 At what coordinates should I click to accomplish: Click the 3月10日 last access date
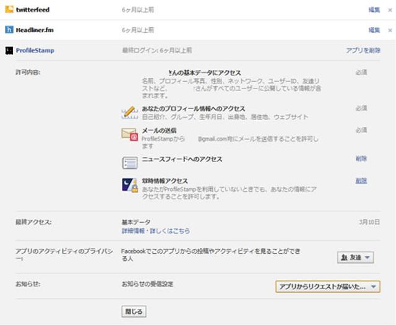tap(369, 222)
